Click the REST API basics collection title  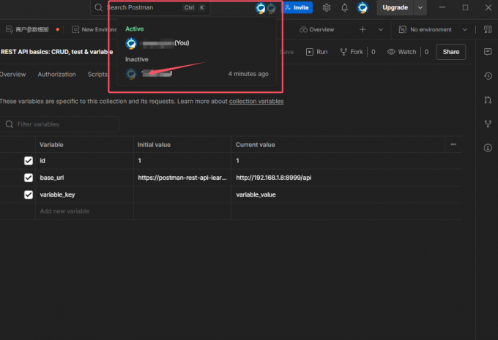pos(56,52)
